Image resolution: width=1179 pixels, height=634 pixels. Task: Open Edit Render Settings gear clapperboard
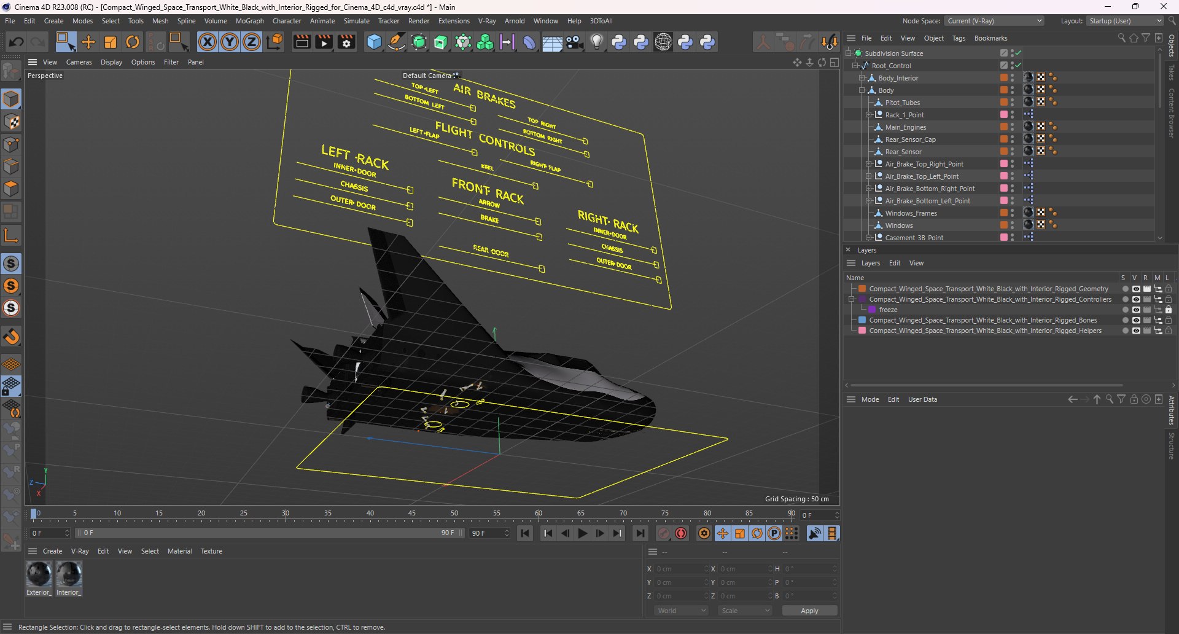[347, 42]
